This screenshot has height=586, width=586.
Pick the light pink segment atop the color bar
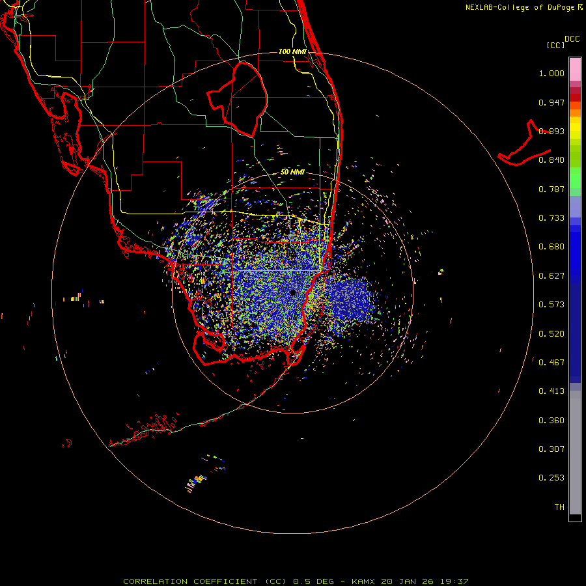pyautogui.click(x=575, y=70)
